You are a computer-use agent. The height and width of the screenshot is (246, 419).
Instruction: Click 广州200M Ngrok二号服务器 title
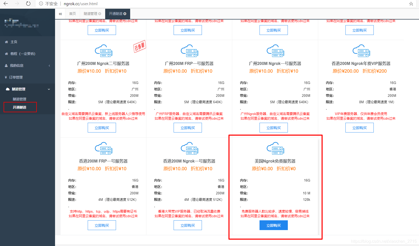pos(103,63)
